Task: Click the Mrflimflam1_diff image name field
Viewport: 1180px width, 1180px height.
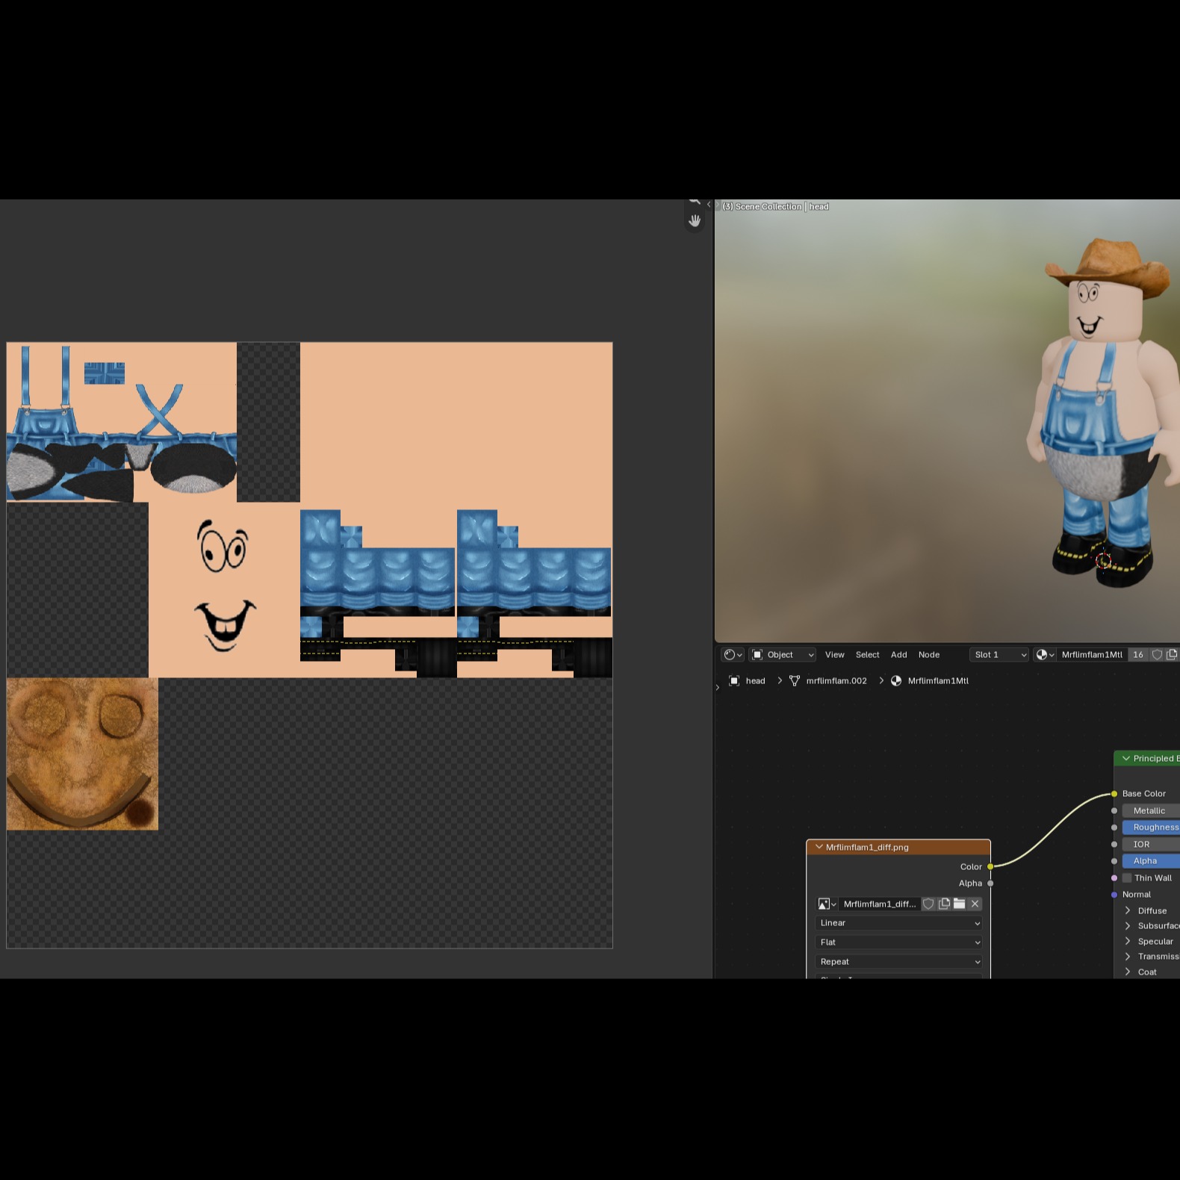Action: pos(879,904)
